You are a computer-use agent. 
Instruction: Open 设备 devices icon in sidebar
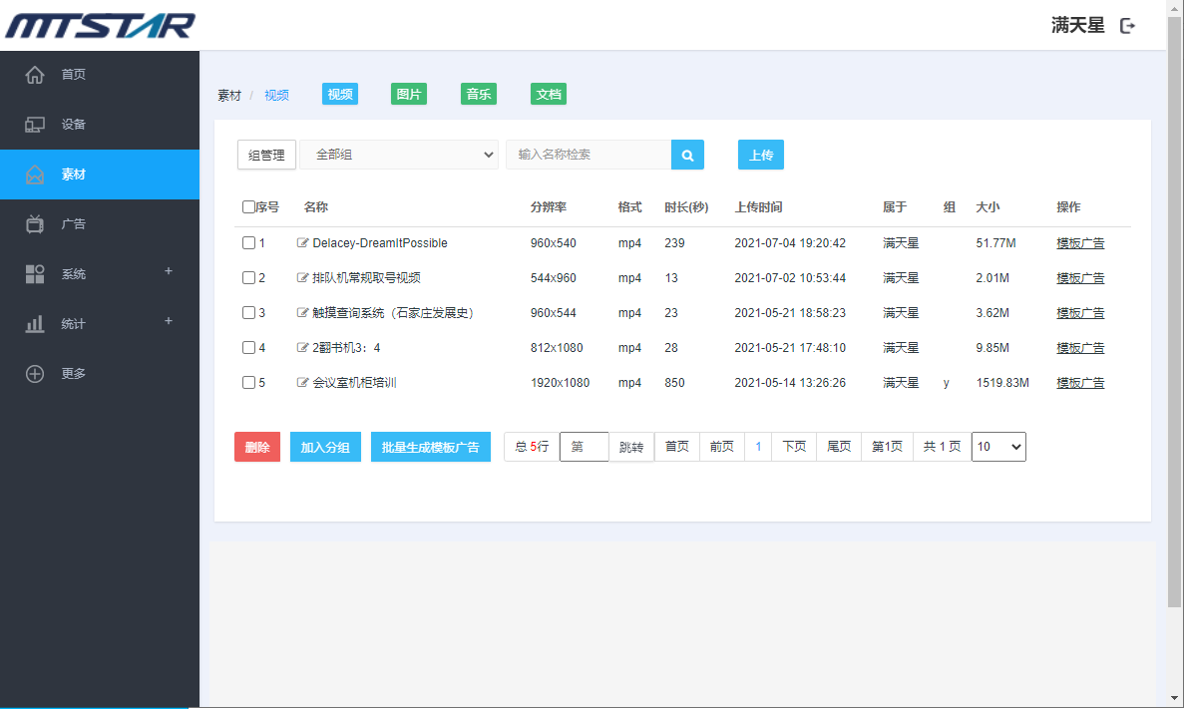(35, 125)
